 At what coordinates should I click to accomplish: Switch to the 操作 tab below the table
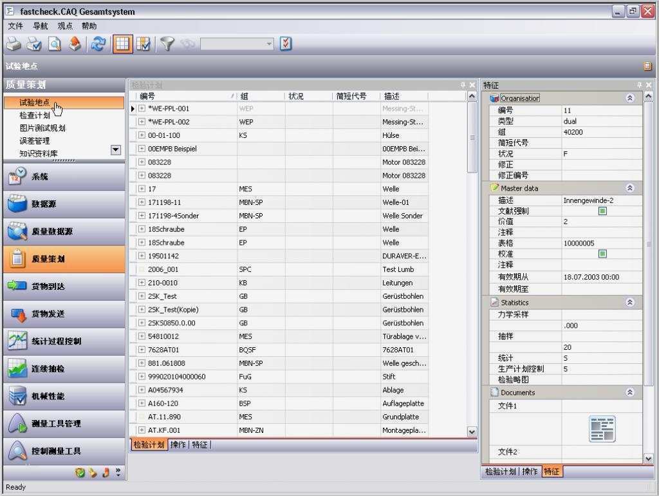pos(178,444)
